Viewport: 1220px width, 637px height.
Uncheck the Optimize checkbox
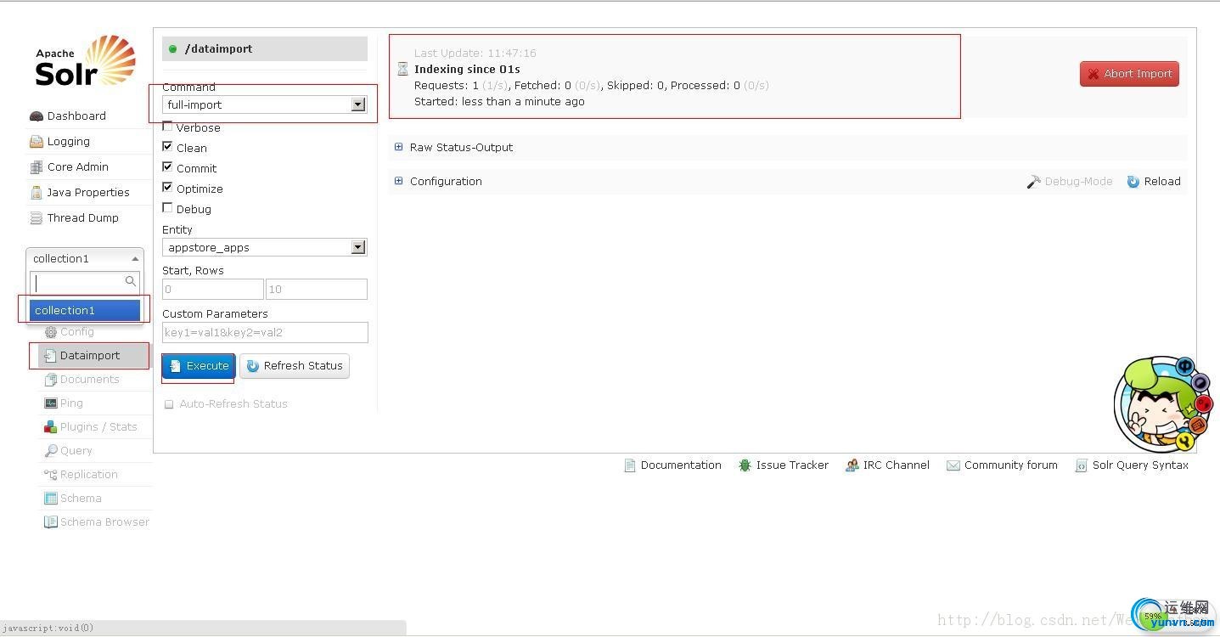pos(167,188)
